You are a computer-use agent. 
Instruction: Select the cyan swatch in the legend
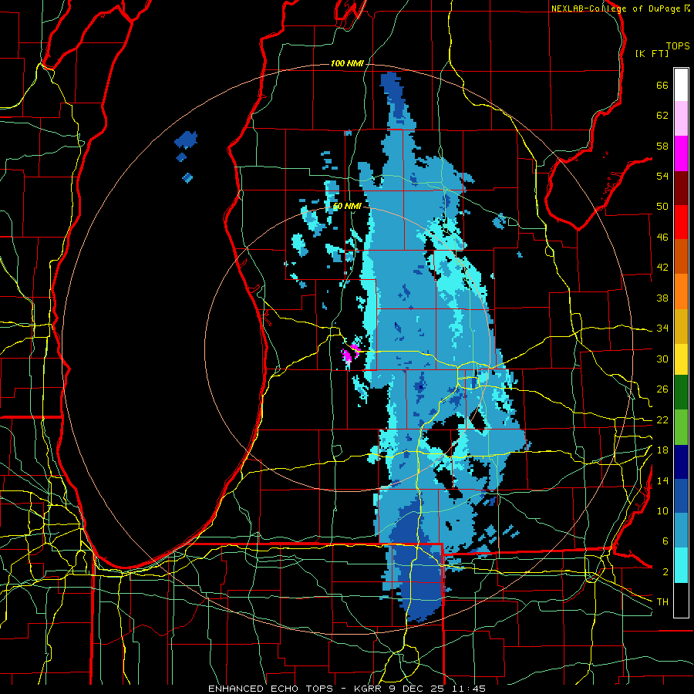pos(681,565)
